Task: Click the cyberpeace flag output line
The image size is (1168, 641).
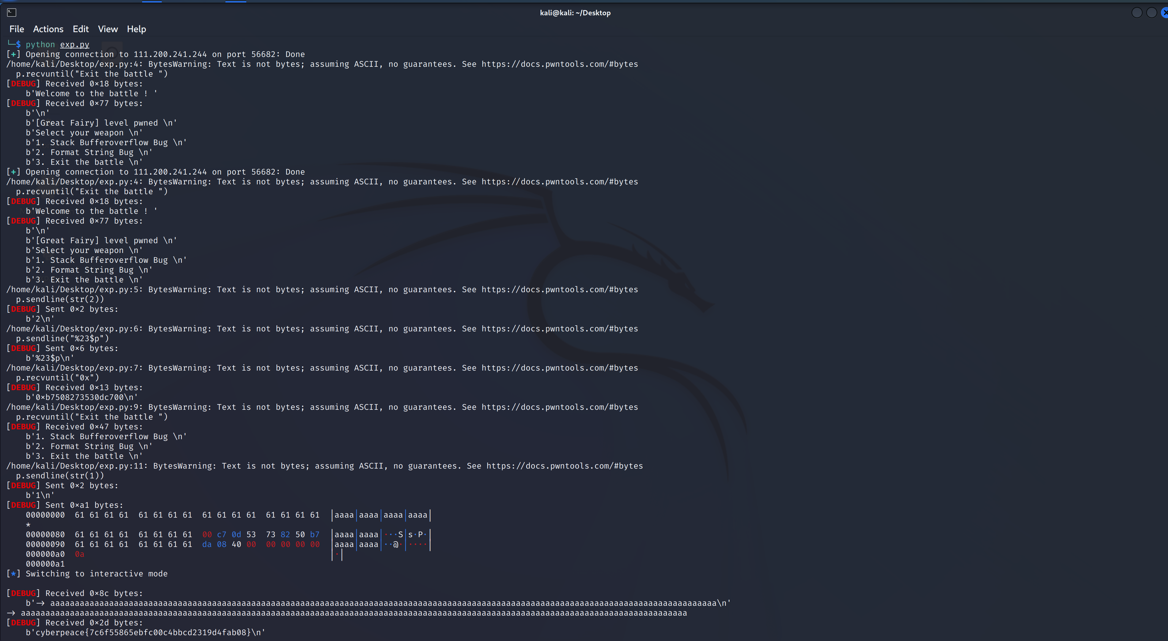Action: click(145, 632)
